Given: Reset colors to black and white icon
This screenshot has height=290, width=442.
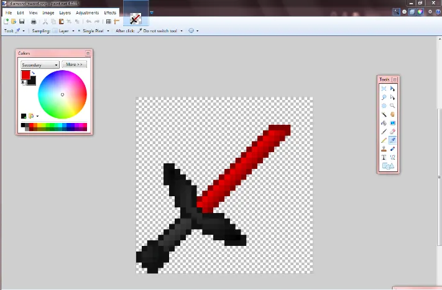Looking at the screenshot, I should point(24,83).
